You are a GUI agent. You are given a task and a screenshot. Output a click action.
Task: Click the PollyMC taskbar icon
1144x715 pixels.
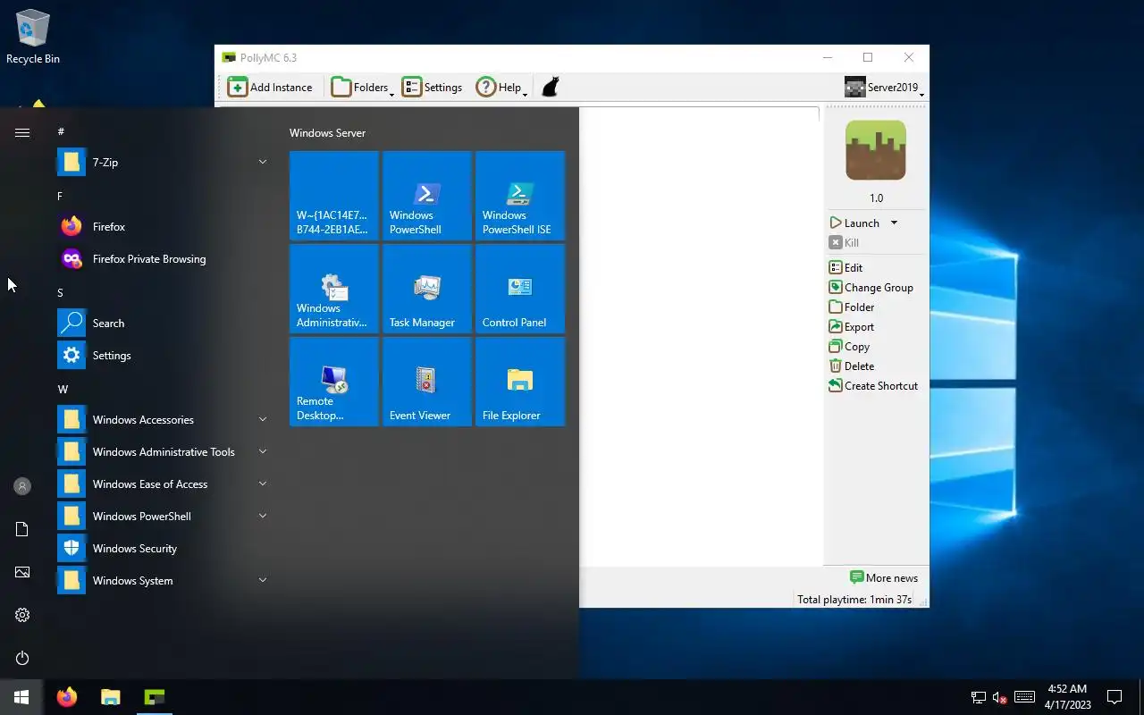(x=154, y=697)
